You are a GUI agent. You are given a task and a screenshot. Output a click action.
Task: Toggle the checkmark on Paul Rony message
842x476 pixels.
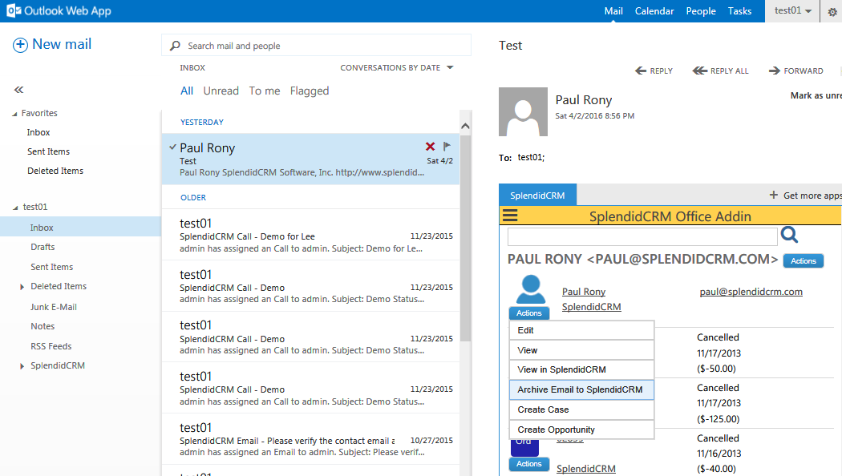click(172, 147)
